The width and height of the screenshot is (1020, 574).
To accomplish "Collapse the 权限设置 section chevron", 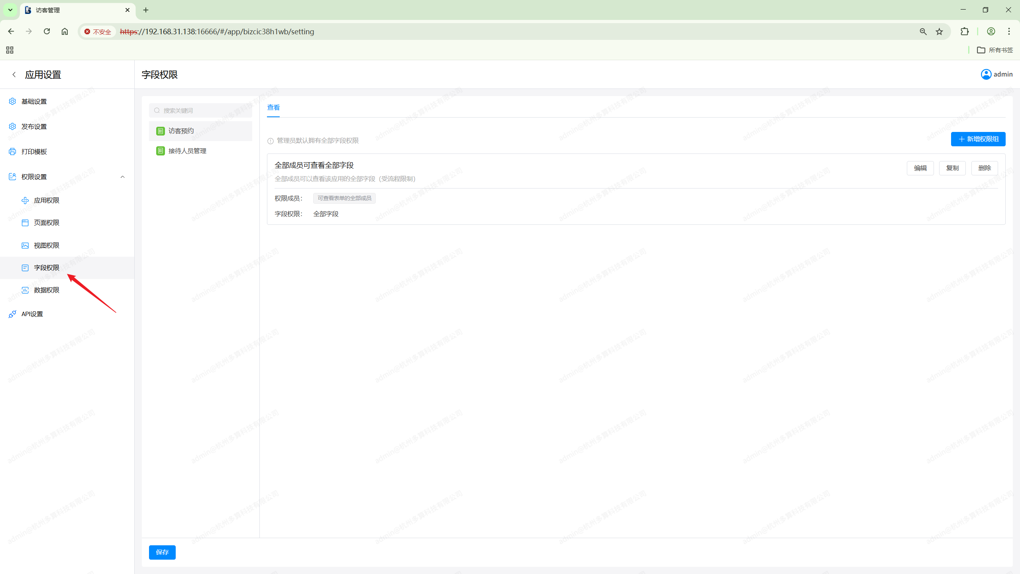I will [122, 177].
